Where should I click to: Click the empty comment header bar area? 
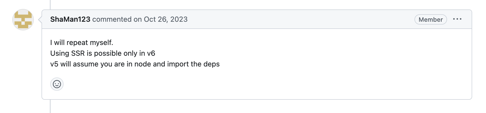(x=295, y=19)
